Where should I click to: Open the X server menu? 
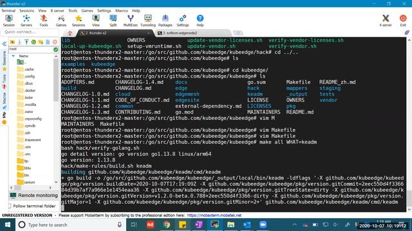click(x=57, y=11)
